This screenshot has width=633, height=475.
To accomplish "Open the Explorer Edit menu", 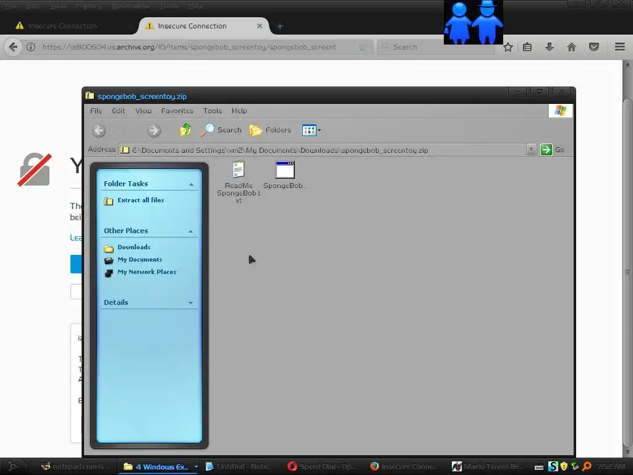I will pyautogui.click(x=118, y=111).
